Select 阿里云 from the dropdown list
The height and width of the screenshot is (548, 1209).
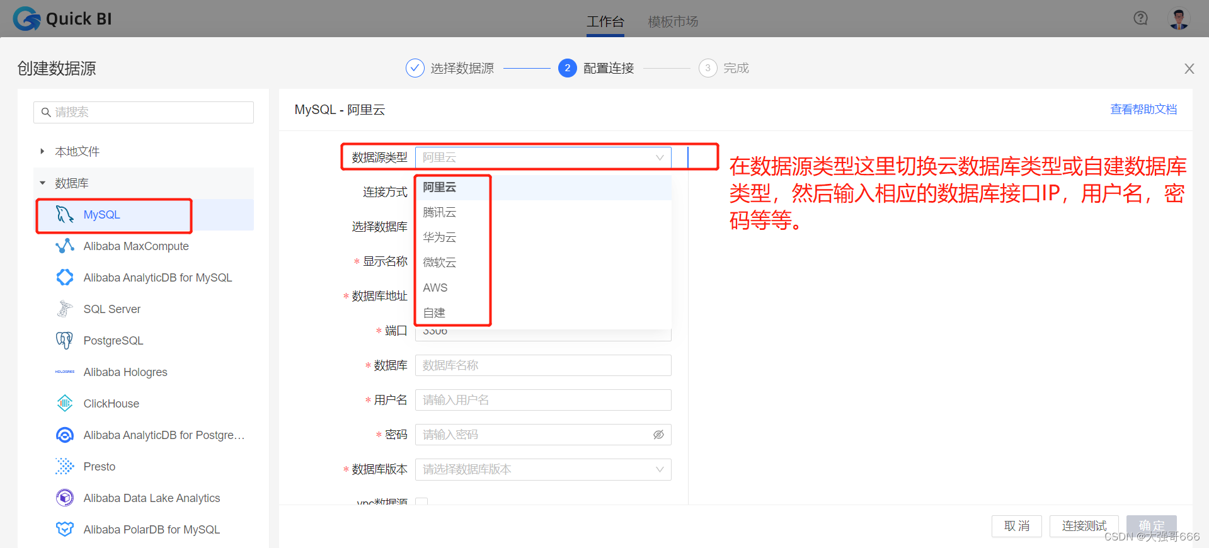543,188
